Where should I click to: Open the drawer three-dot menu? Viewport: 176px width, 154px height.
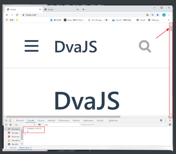[x=6, y=147]
